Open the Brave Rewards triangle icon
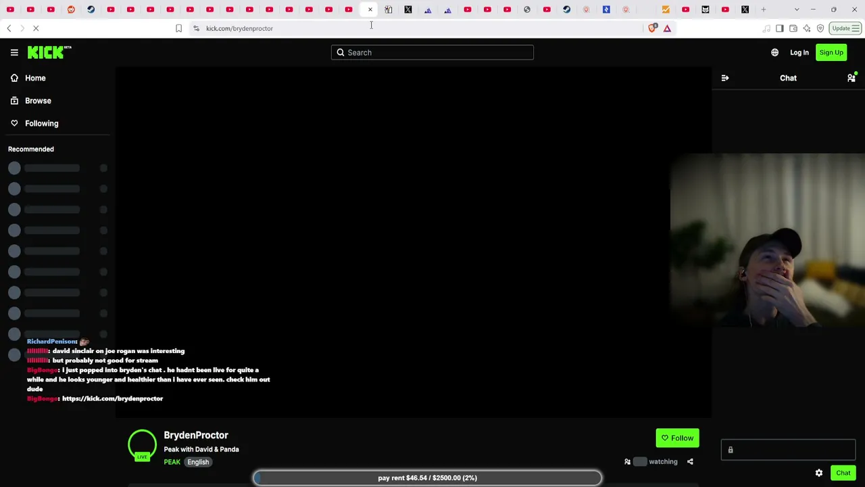Viewport: 865px width, 487px height. pyautogui.click(x=667, y=28)
